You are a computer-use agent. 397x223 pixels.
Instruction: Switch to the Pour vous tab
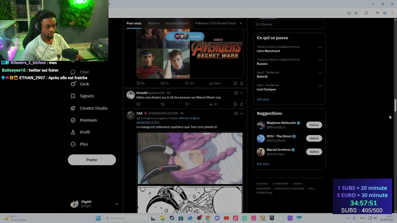pyautogui.click(x=134, y=23)
